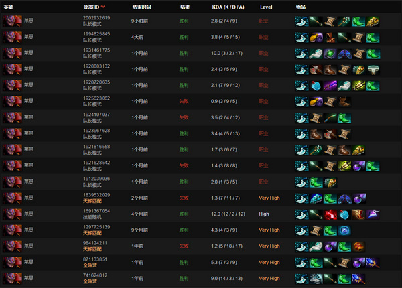Click hero portrait in first match row
This screenshot has width=402, height=288.
point(12,21)
